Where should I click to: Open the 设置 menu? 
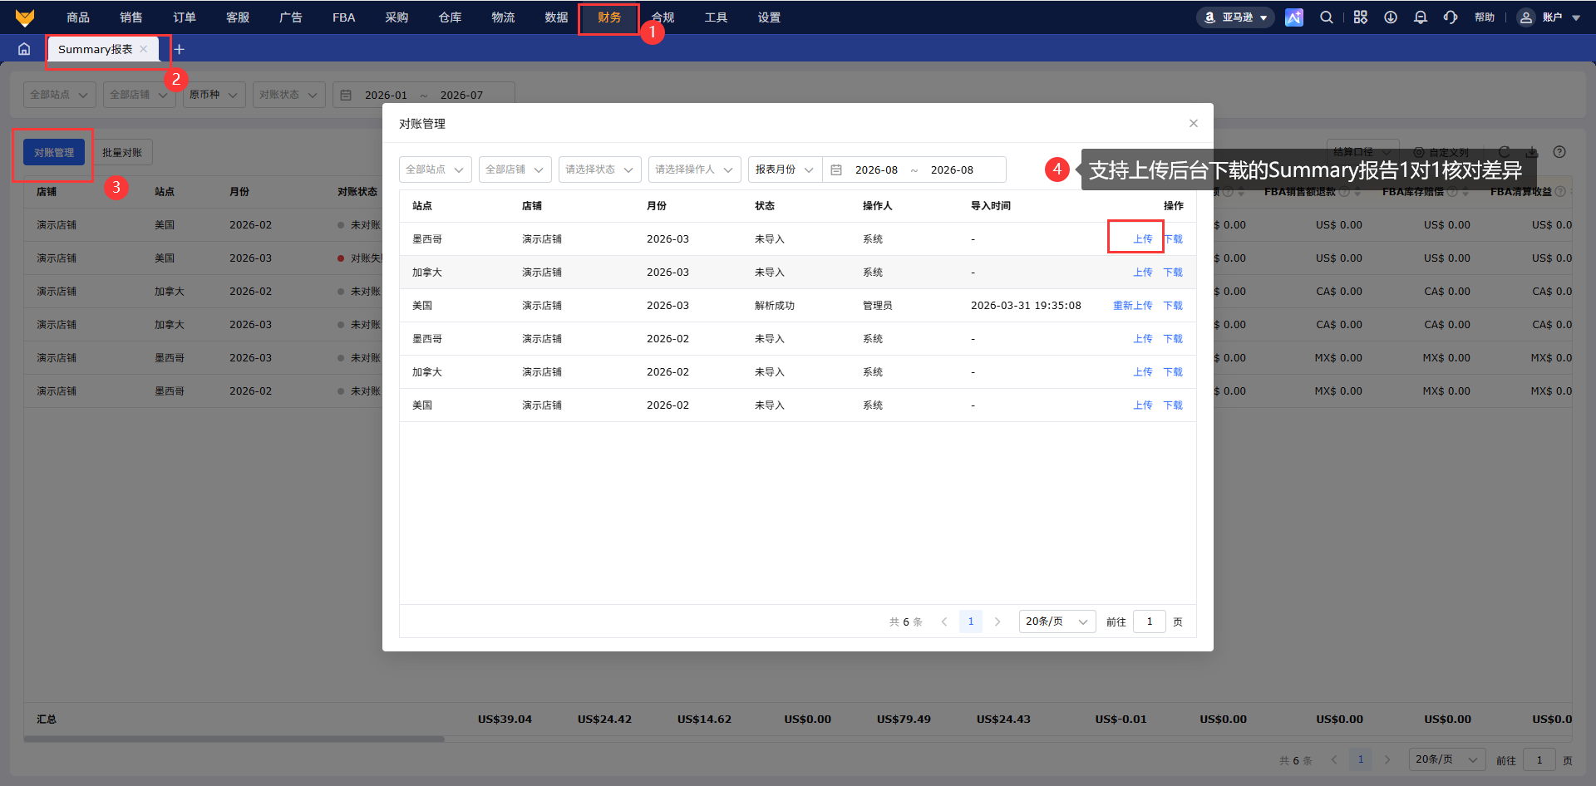769,17
